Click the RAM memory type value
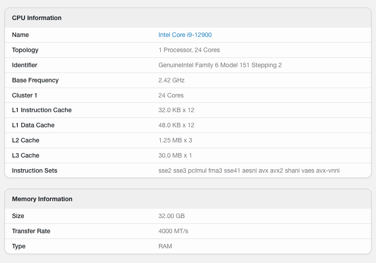 [x=165, y=246]
